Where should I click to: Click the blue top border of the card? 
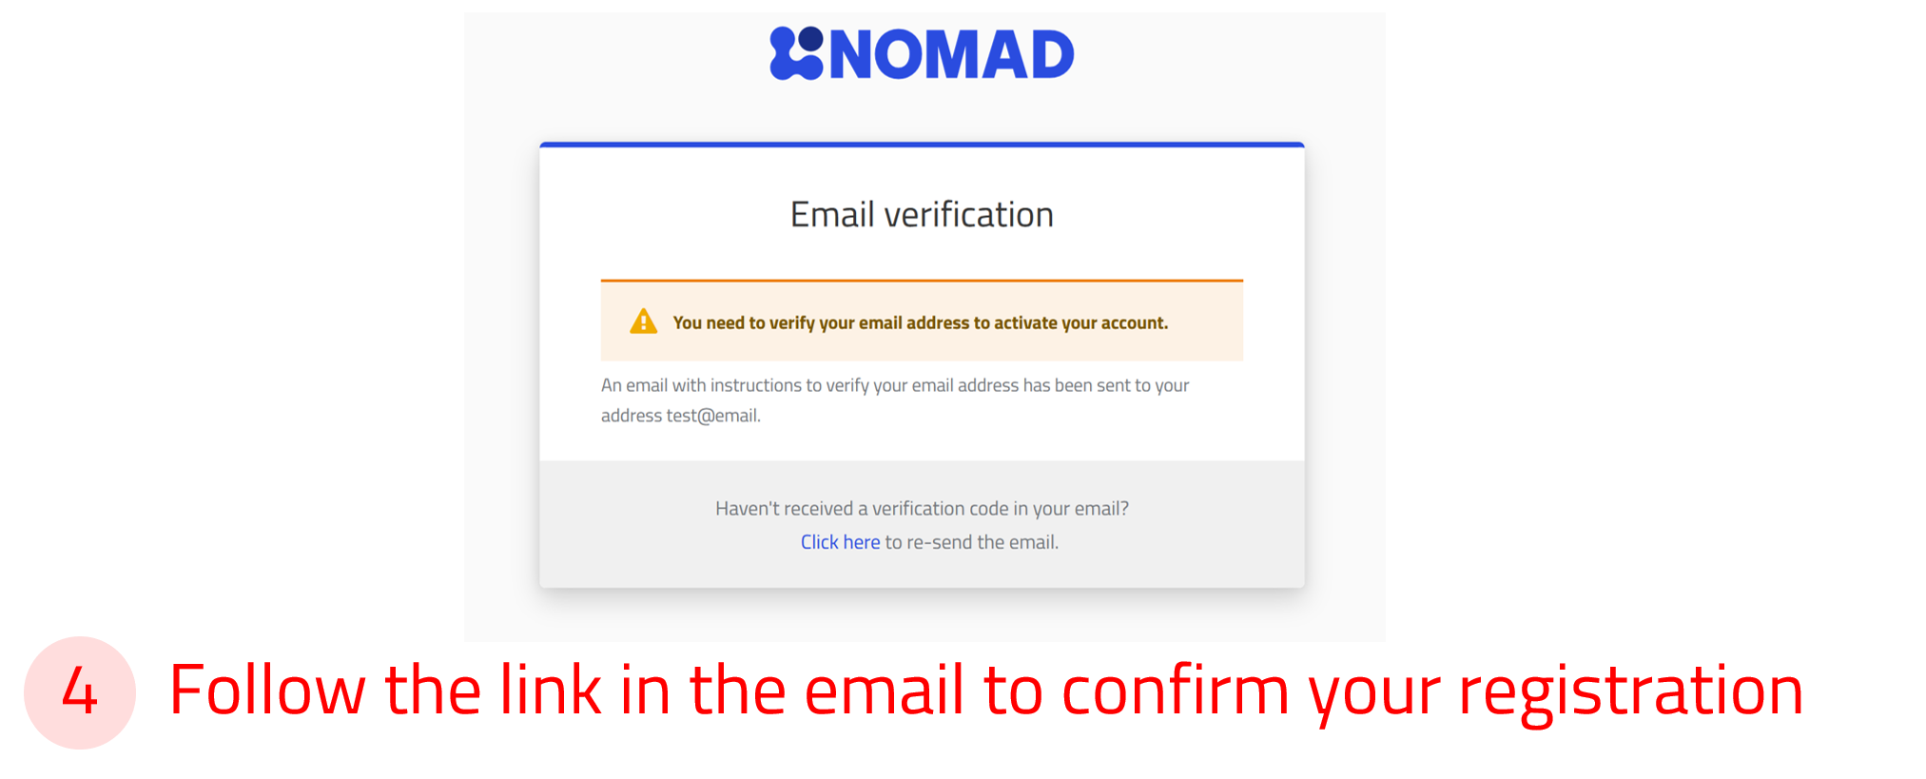[922, 145]
